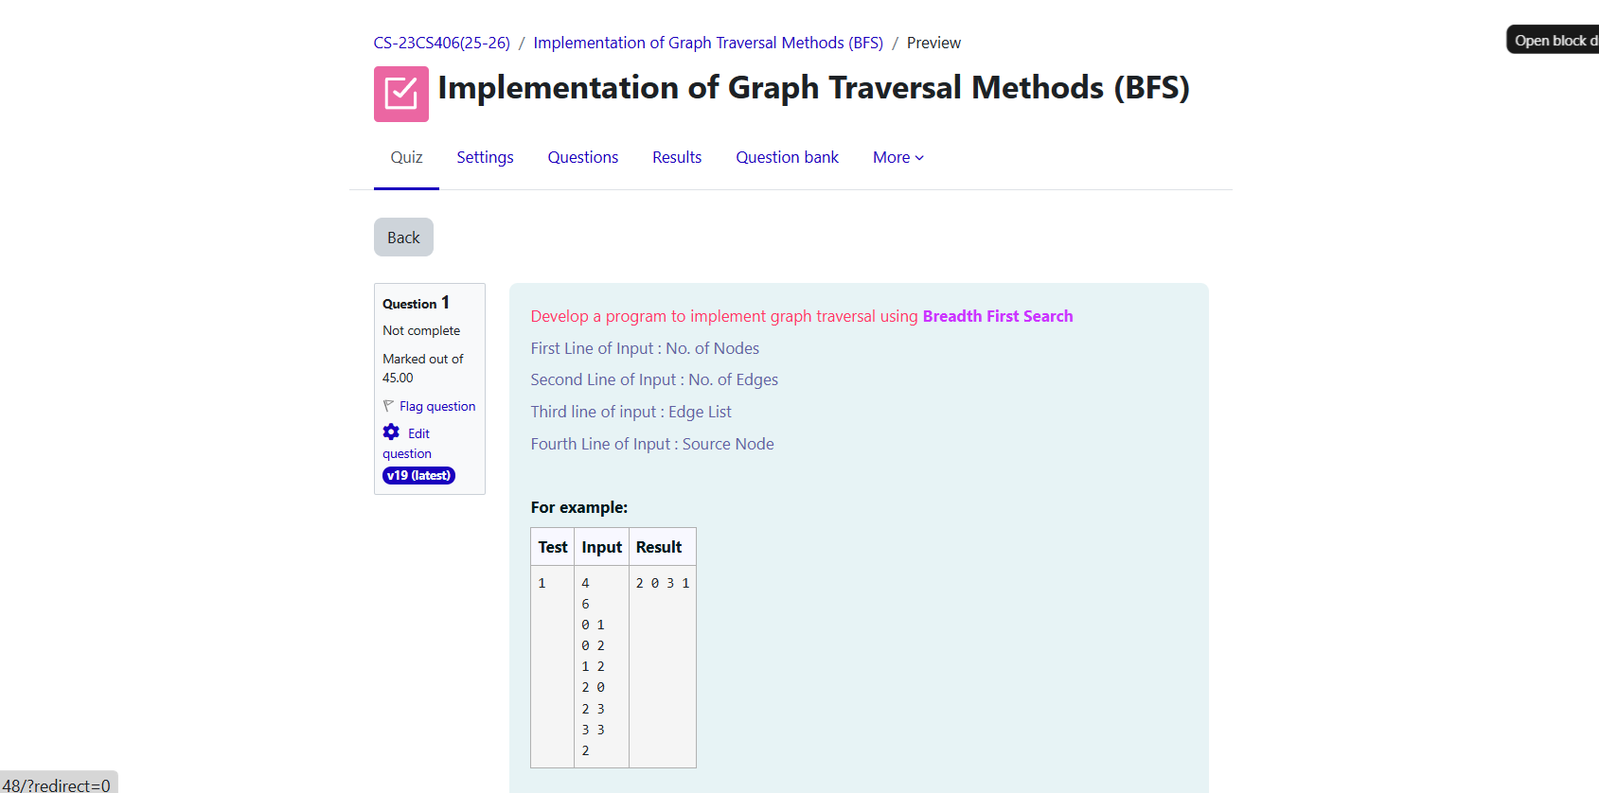Click the gear icon for Edit question

coord(391,432)
